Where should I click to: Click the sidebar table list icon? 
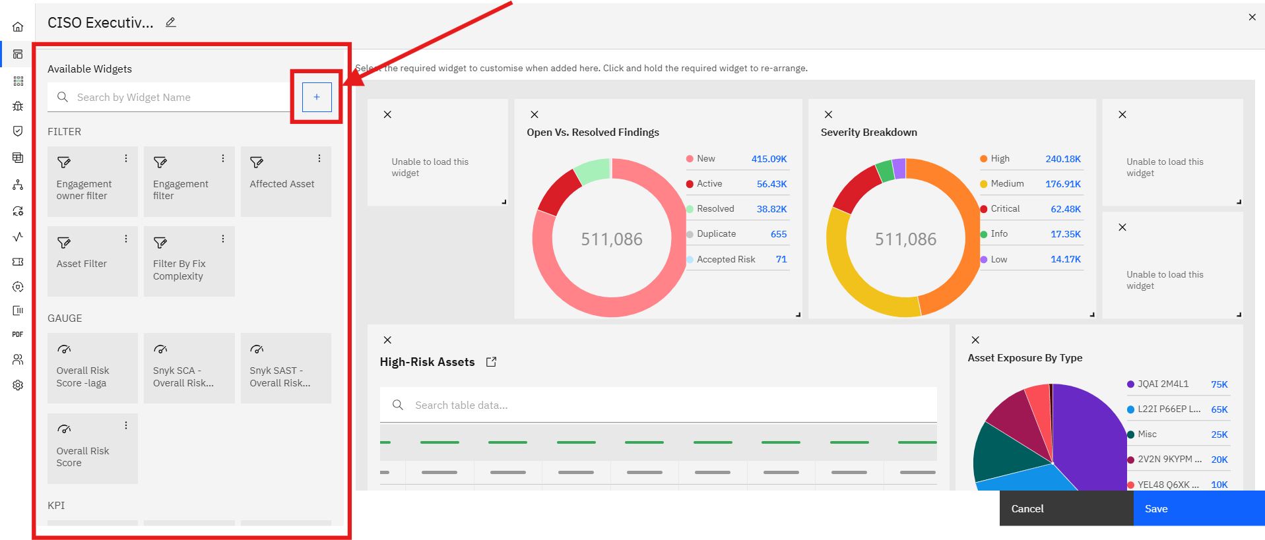[x=18, y=158]
